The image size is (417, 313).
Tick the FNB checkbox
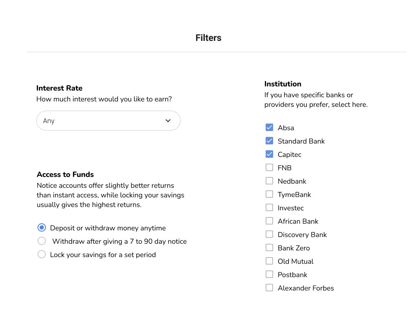pyautogui.click(x=269, y=167)
